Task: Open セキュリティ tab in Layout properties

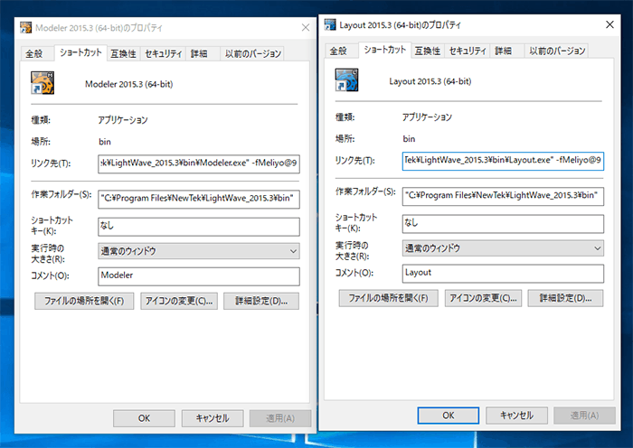Action: (x=468, y=51)
